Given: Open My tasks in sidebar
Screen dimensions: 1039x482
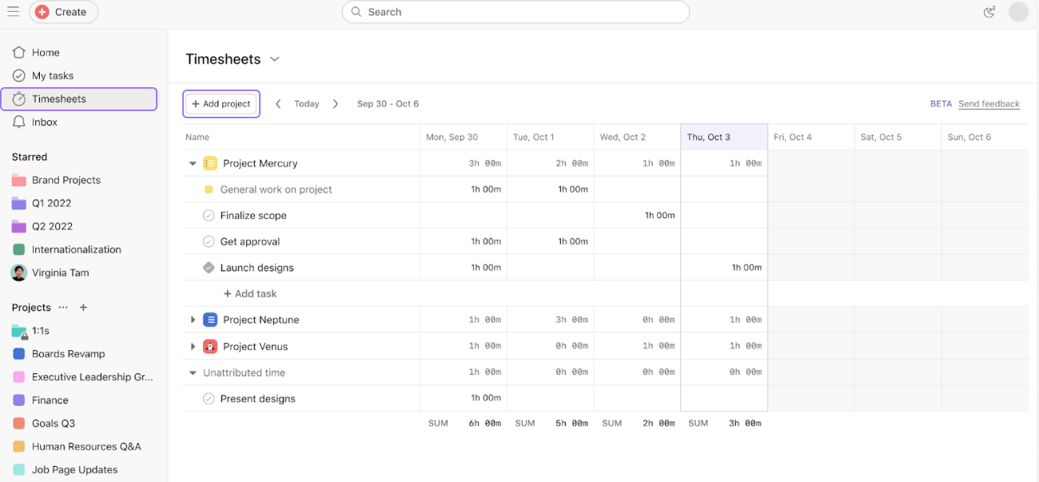Looking at the screenshot, I should point(53,76).
